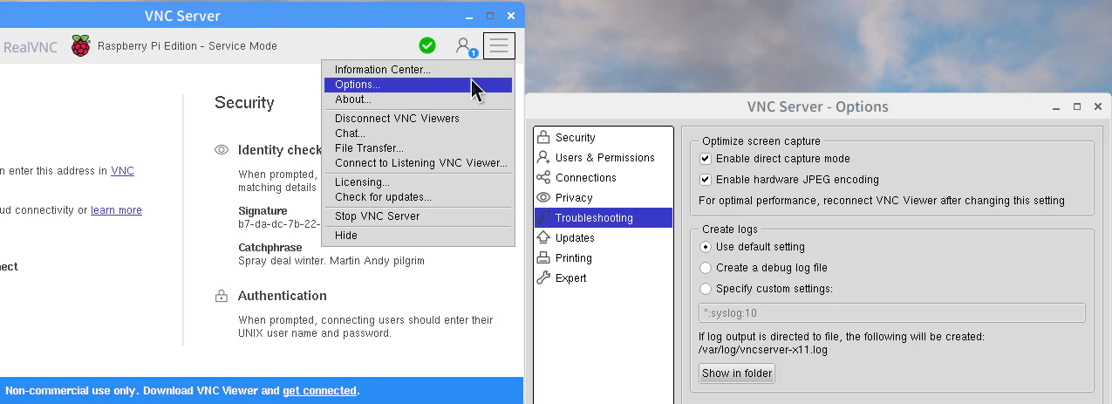The image size is (1112, 404).
Task: Open Chat... from the menu
Action: click(418, 134)
